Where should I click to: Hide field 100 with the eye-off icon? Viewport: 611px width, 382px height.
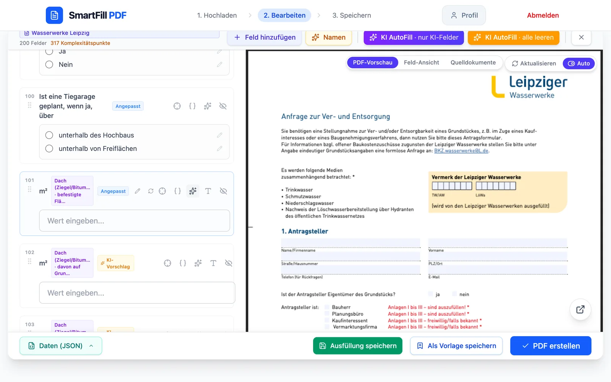[223, 106]
